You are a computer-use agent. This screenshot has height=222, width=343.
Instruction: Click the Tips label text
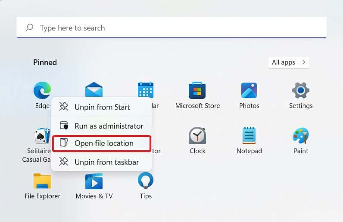click(x=146, y=196)
